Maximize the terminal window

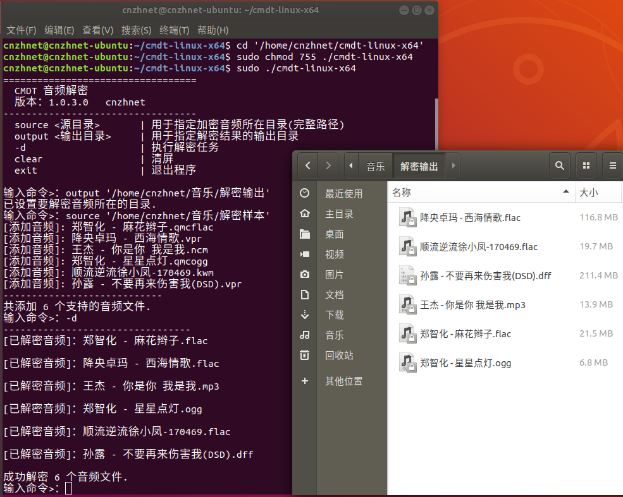417,10
